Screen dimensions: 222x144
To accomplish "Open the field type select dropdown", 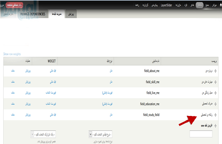I will click(100, 134).
